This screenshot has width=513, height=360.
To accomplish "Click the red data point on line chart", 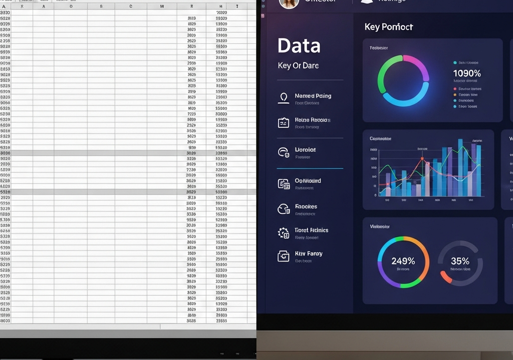I will (x=422, y=158).
